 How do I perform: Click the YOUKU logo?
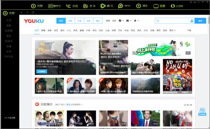(34, 21)
